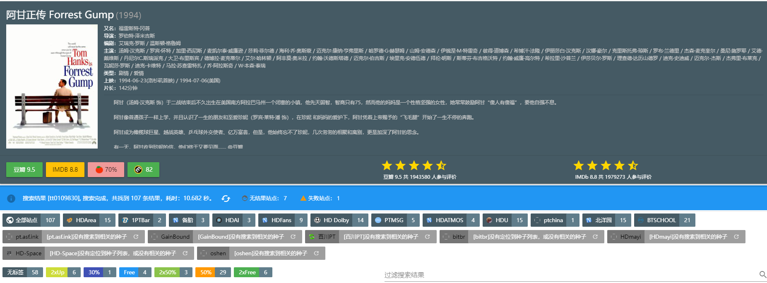The width and height of the screenshot is (767, 283).
Task: Click the writers line 艾瑞克·罗斯 / 温斯顿·格鲁姆
Action: pyautogui.click(x=149, y=43)
